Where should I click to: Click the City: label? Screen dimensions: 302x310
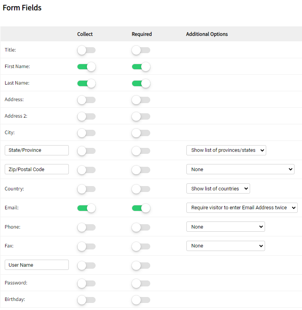10,133
